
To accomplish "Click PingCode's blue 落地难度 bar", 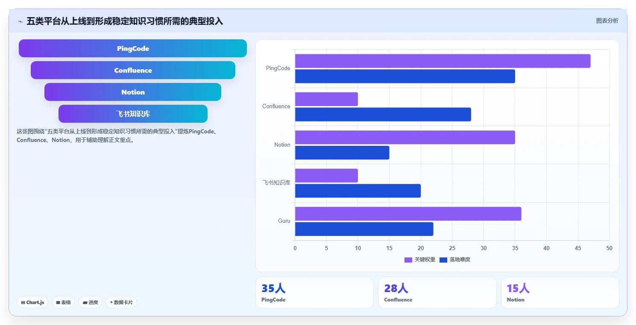I will click(405, 76).
